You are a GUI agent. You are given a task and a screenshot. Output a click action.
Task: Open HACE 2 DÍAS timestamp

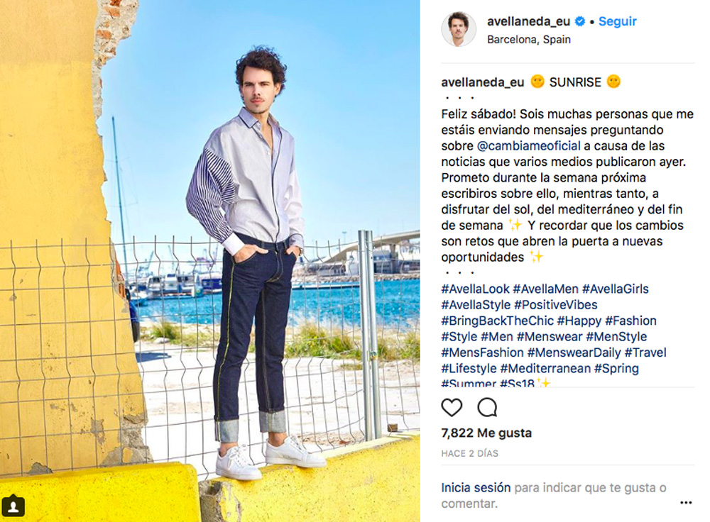tap(469, 453)
